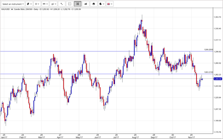Open the UK flag language selector
223x139 pixels.
click(109, 4)
